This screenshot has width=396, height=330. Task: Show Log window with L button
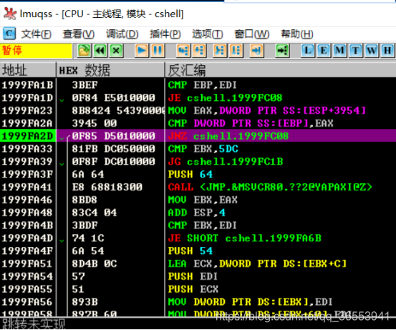(x=308, y=51)
